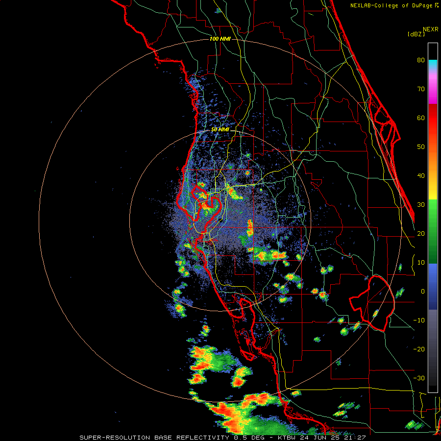
Task: Click the 50 NMI range ring label
Action: [220, 130]
